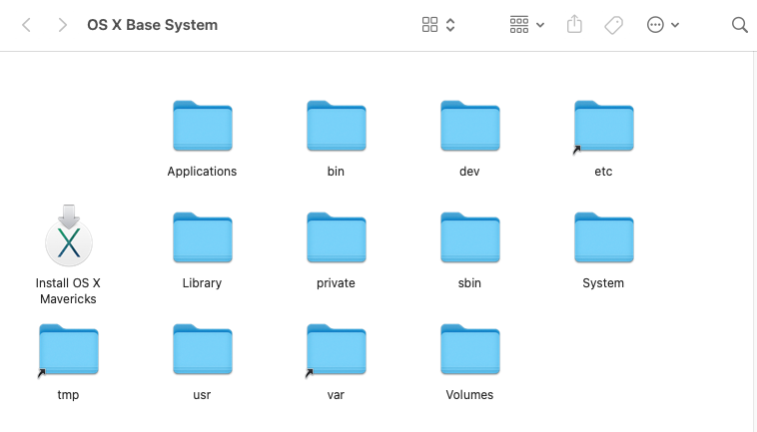Click the "tmp" name label
This screenshot has width=757, height=432.
point(68,395)
